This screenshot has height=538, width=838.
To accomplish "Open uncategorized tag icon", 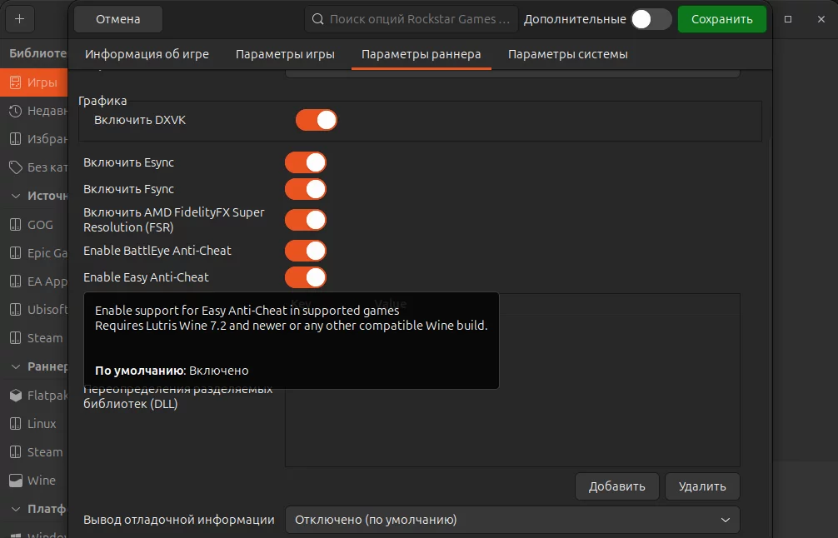I will pos(16,167).
